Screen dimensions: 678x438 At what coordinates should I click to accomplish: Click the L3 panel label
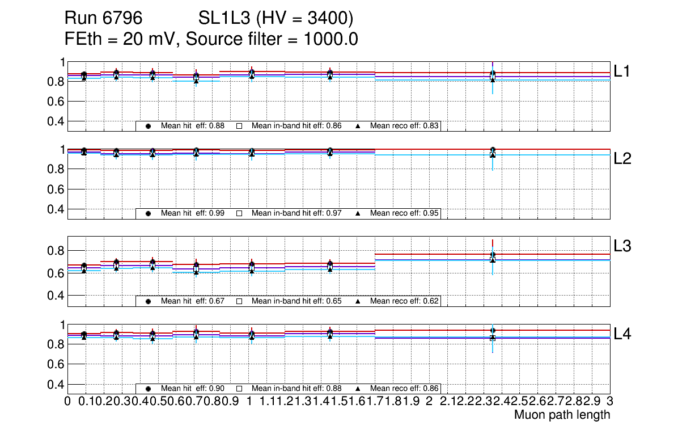pyautogui.click(x=622, y=246)
